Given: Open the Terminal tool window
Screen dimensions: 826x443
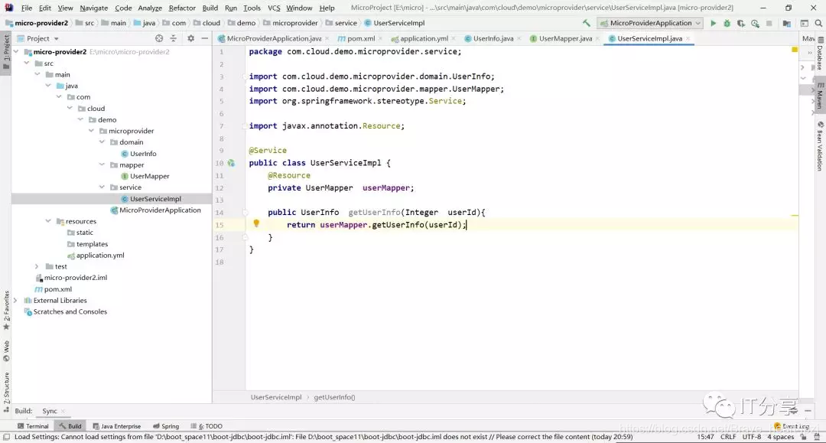Looking at the screenshot, I should (x=33, y=426).
